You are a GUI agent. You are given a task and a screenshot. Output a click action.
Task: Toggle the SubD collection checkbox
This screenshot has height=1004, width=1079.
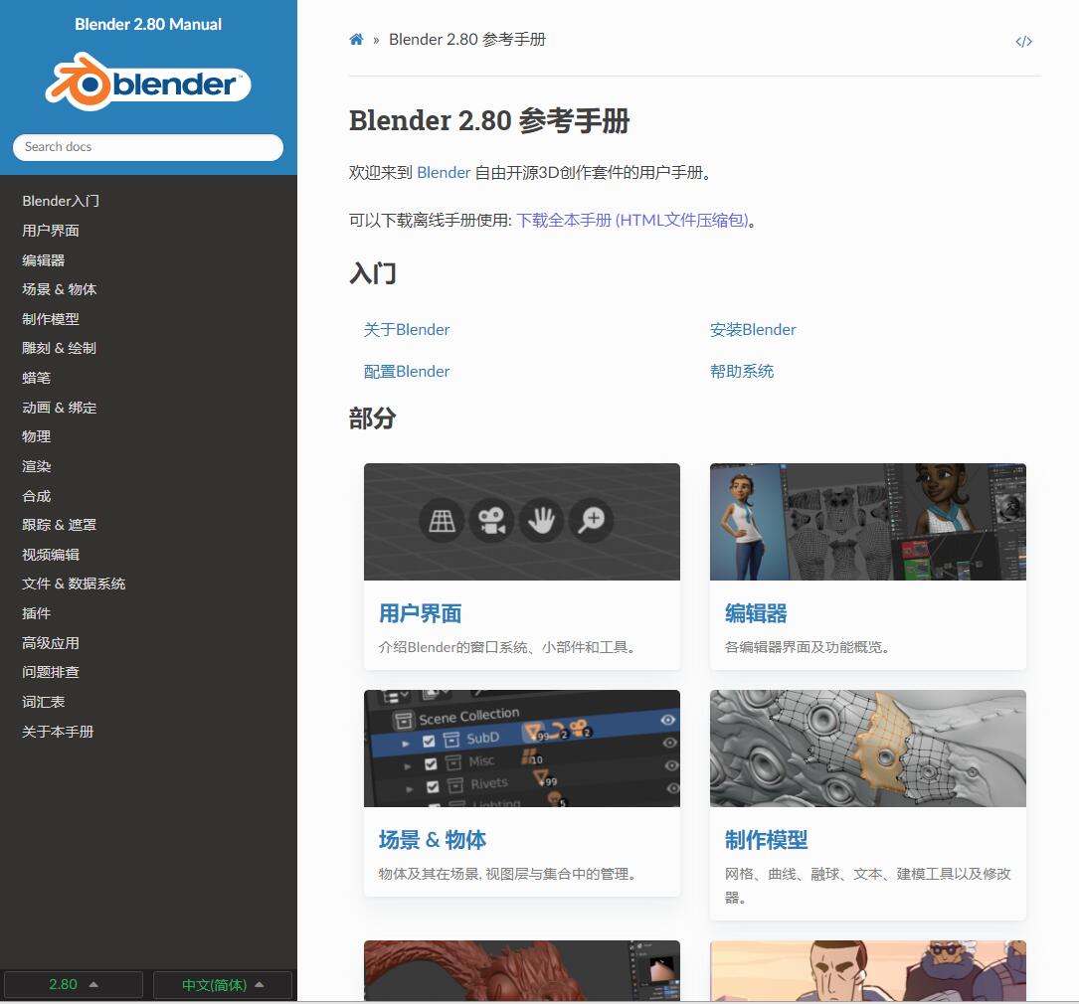(x=430, y=741)
